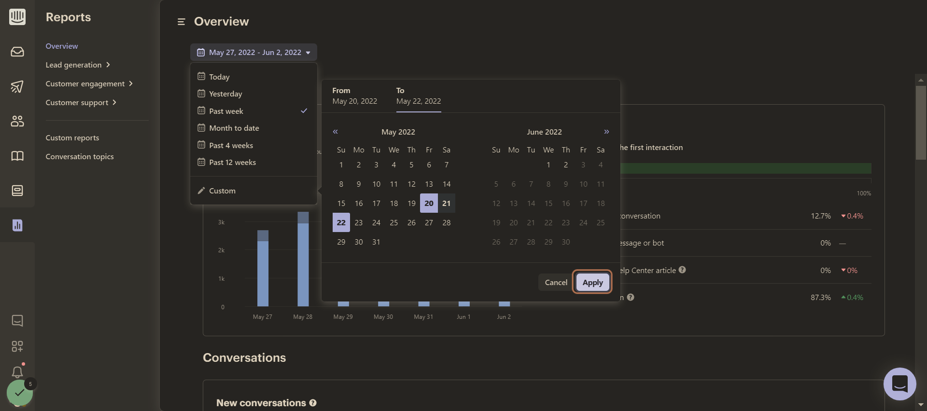Apply the selected date range
The image size is (927, 411).
[x=592, y=282]
